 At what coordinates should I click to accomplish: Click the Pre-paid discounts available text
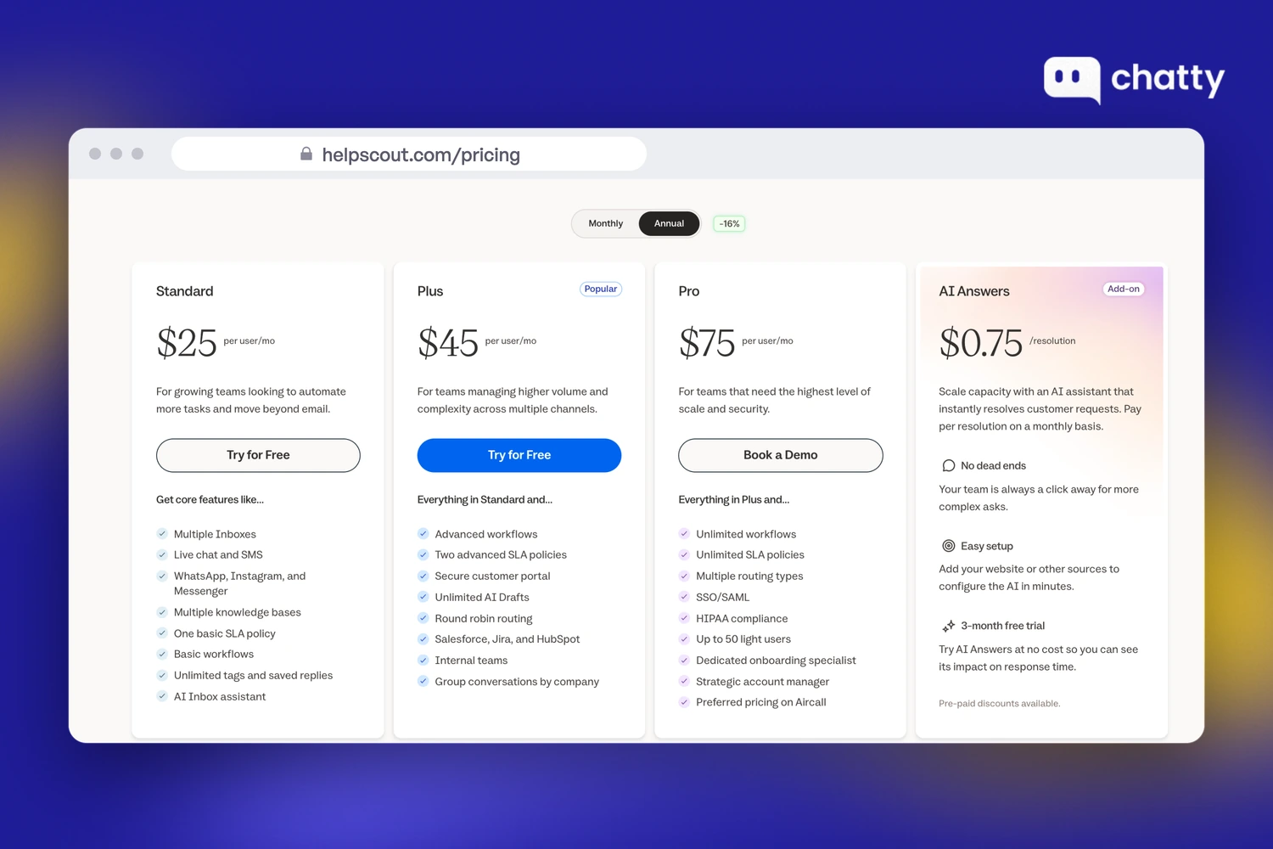tap(1000, 703)
